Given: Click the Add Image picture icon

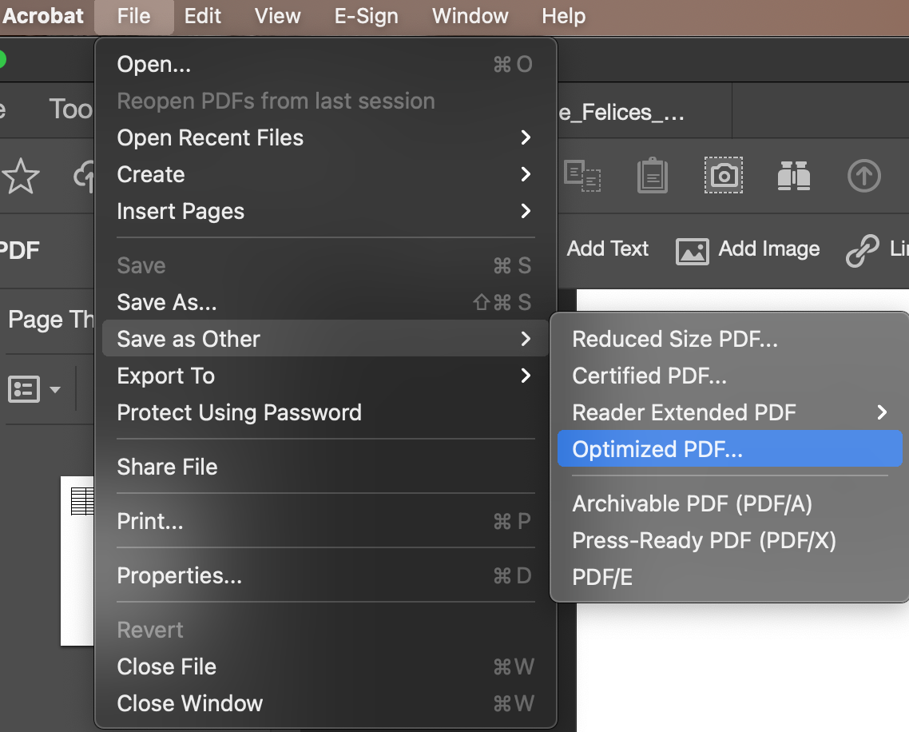Looking at the screenshot, I should (x=692, y=250).
